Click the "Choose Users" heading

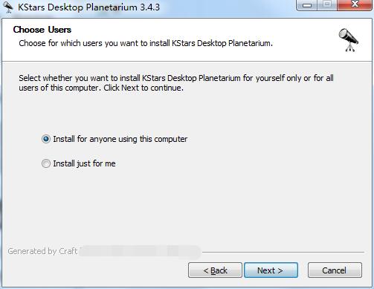point(42,30)
